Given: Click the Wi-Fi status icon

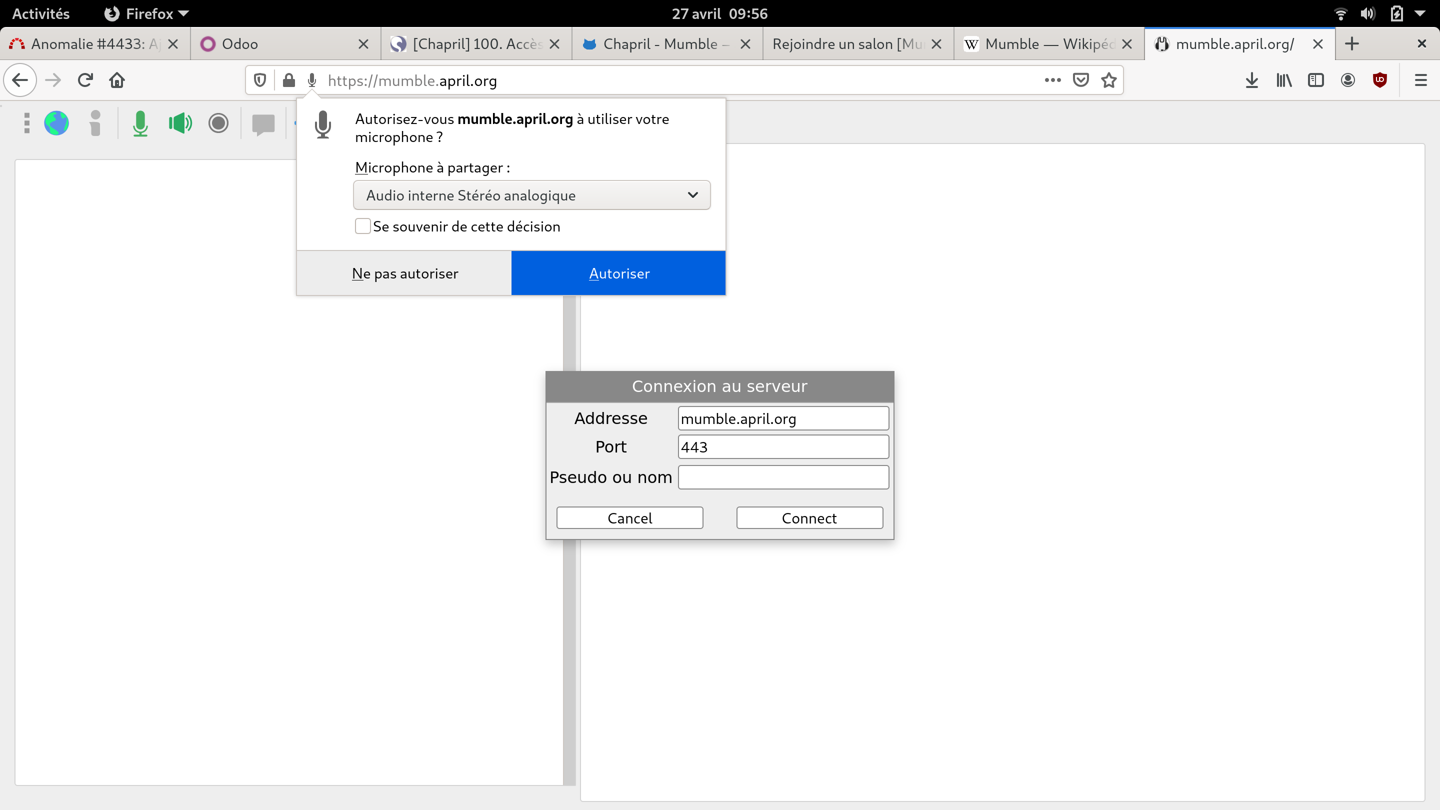Looking at the screenshot, I should pos(1340,13).
